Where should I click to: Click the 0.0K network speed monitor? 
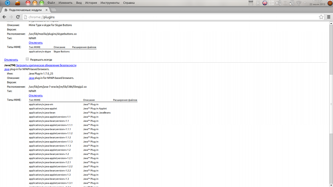(272, 3)
